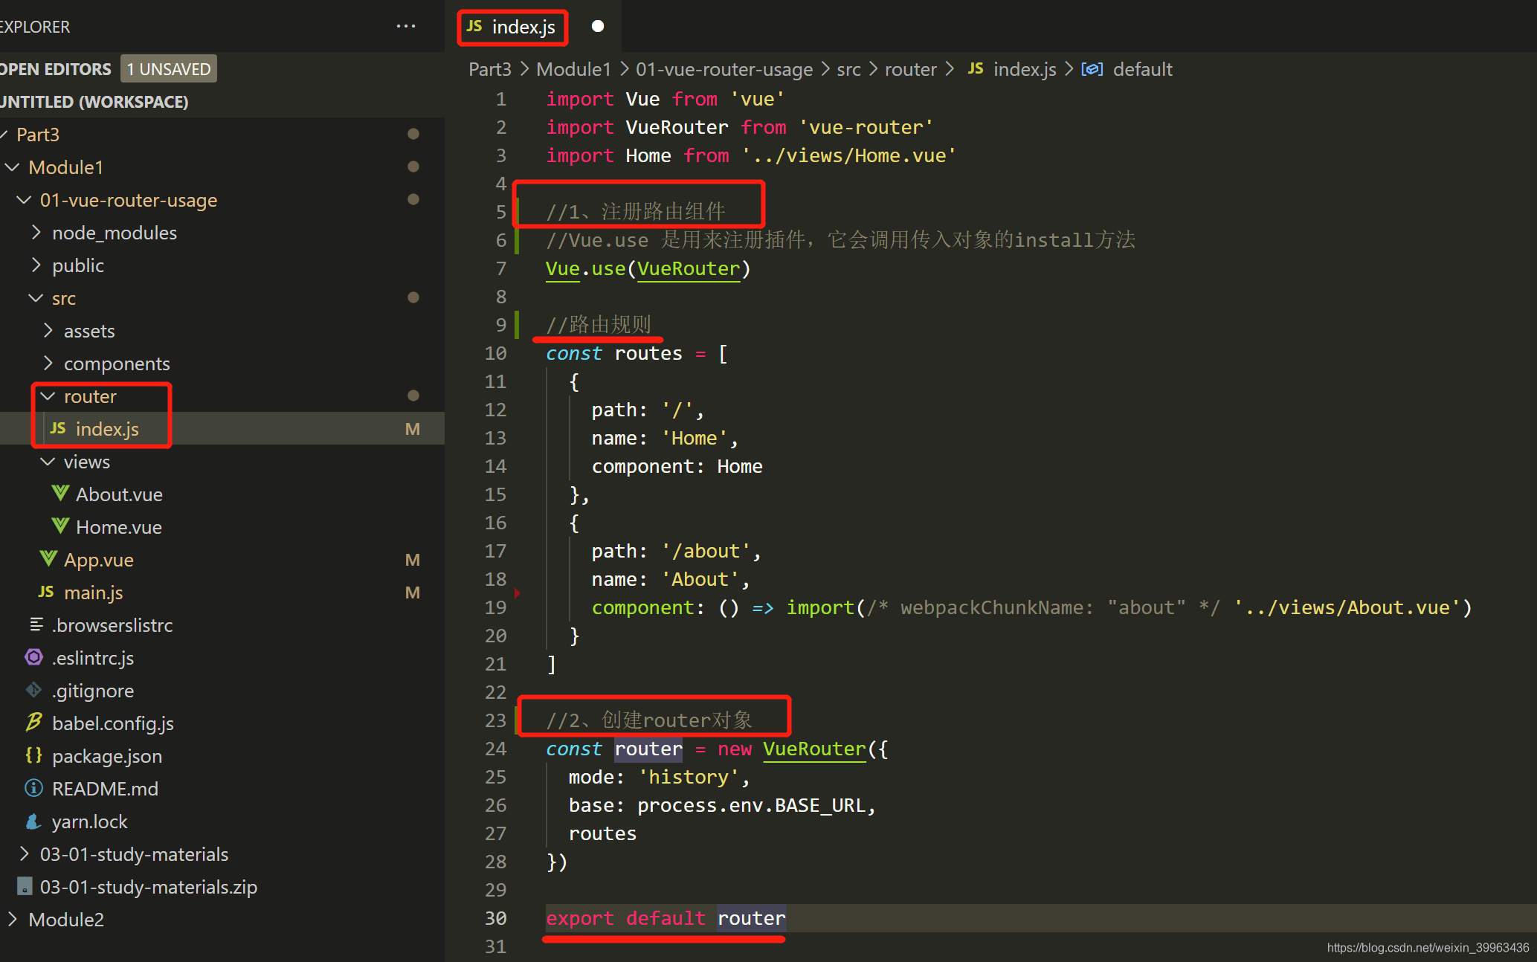Click the Babel icon beside babel.config.js
Screen dimensions: 1537x962
(34, 722)
